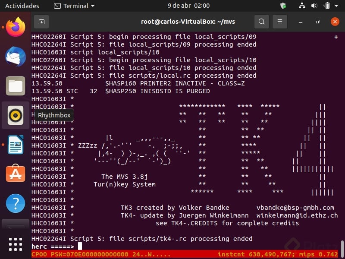
Task: Click the text vbandke@bsp-gmbh.com
Action: pyautogui.click(x=295, y=208)
